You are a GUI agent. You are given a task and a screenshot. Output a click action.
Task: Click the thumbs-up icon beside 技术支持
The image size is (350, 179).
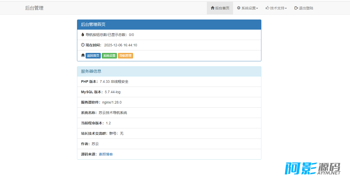coord(267,8)
